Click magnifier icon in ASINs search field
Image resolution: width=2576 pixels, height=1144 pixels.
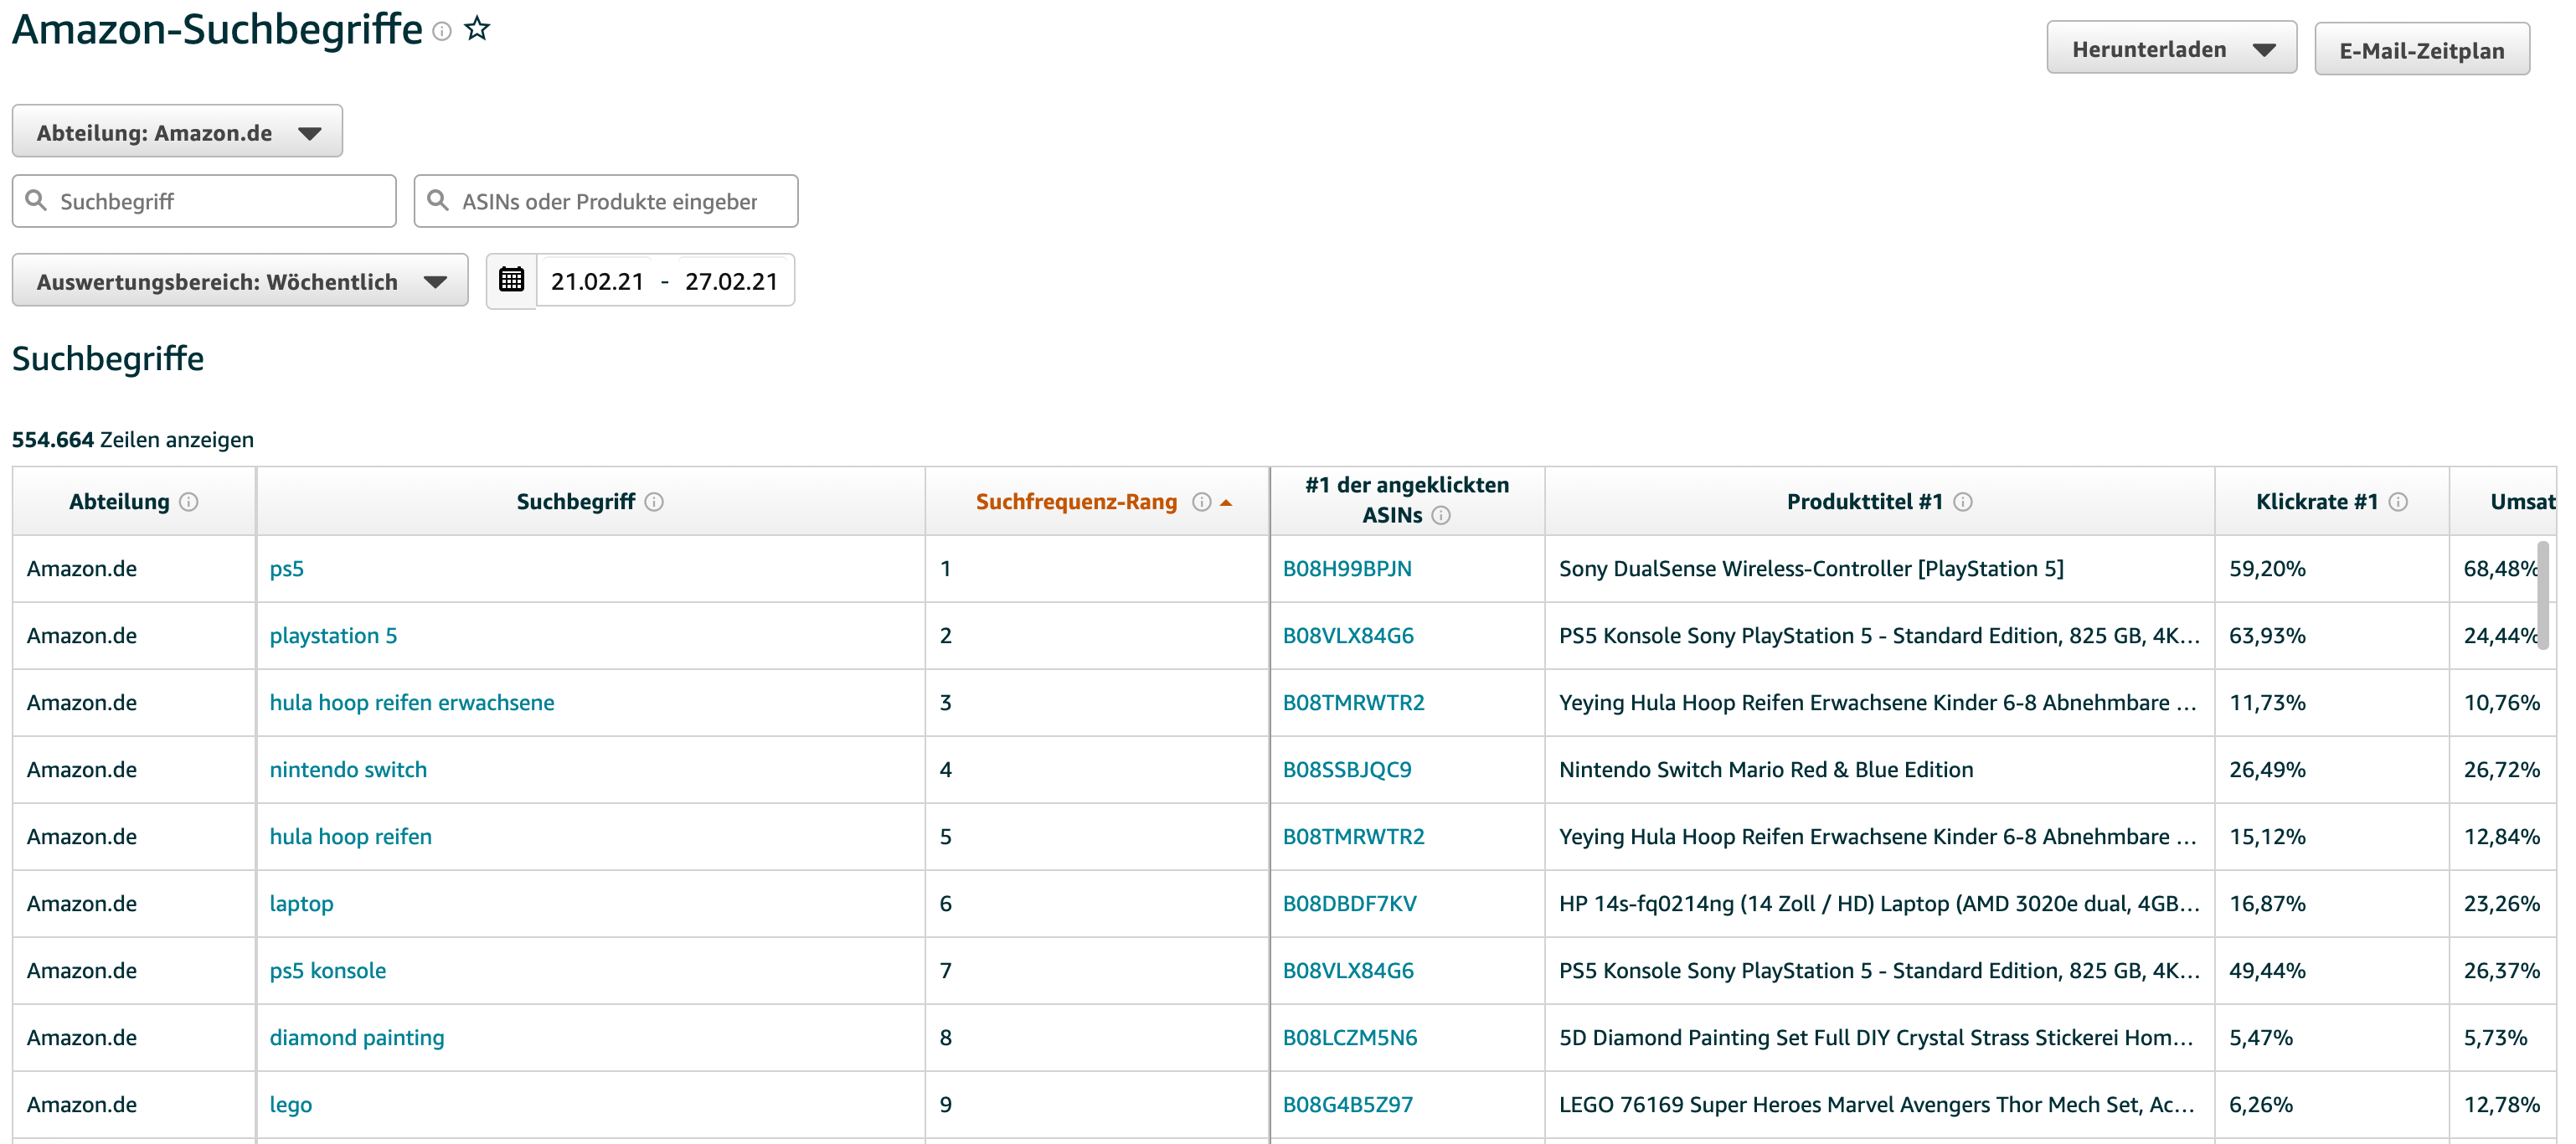[438, 200]
